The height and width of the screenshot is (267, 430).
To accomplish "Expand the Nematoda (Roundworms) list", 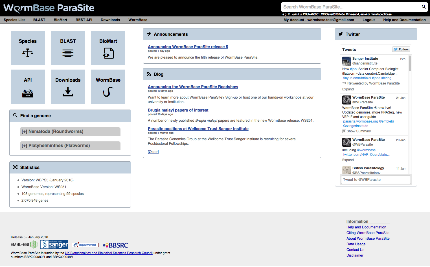I will tap(70, 132).
